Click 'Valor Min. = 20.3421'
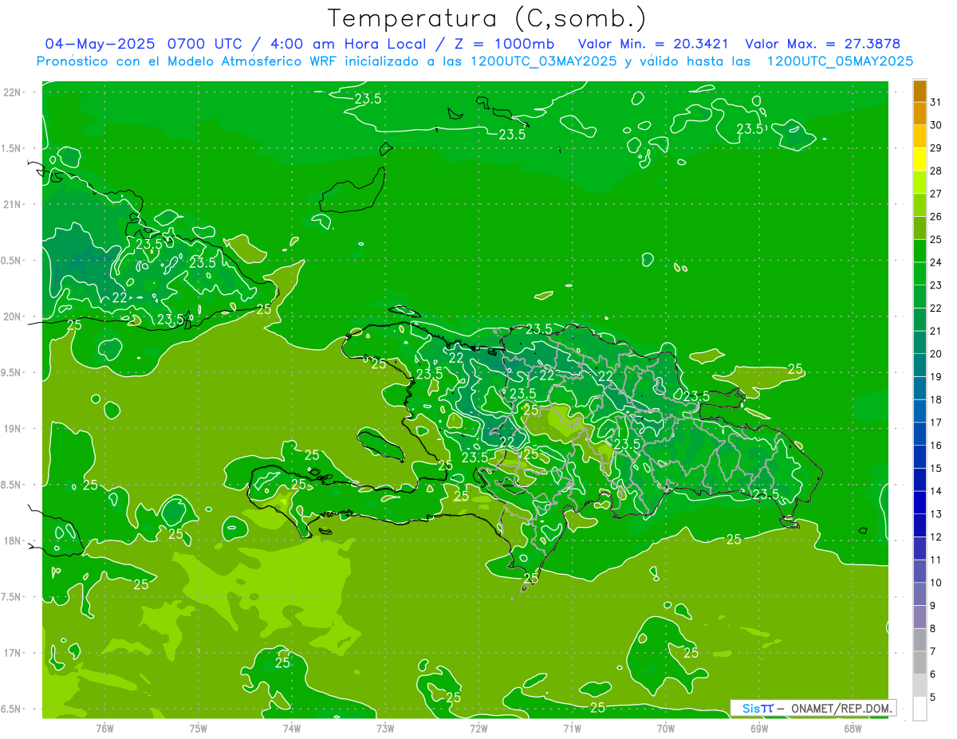The height and width of the screenshot is (739, 957). click(x=652, y=43)
